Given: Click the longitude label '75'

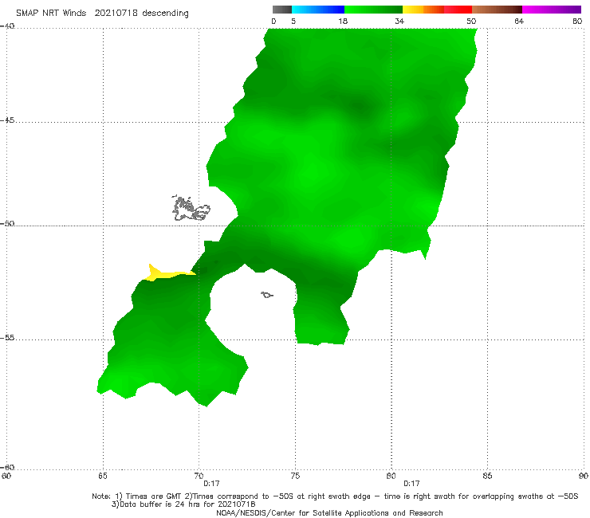Looking at the screenshot, I should pos(295,476).
